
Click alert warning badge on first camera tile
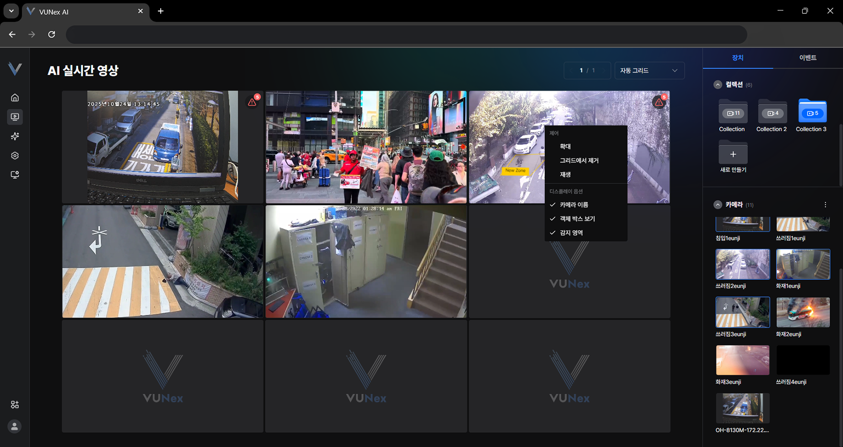[253, 102]
